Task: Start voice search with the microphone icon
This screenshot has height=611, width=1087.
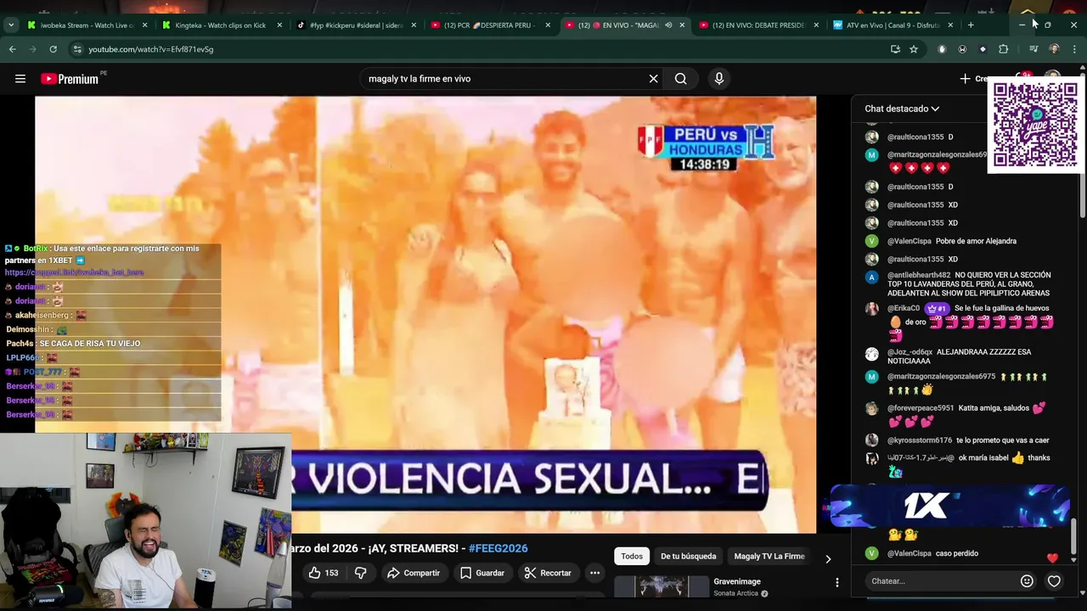Action: (719, 79)
